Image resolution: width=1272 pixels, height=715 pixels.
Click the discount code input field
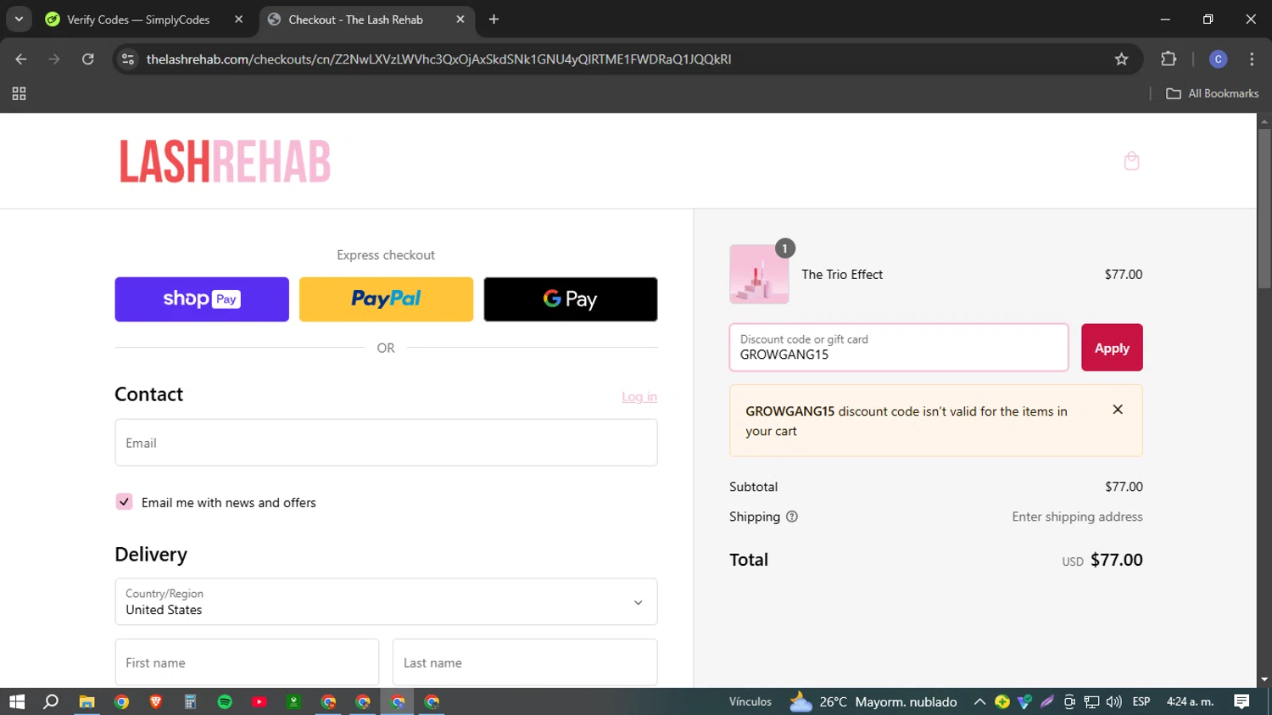click(899, 348)
